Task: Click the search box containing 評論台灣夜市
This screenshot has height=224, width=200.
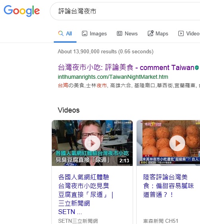Action: 125,11
